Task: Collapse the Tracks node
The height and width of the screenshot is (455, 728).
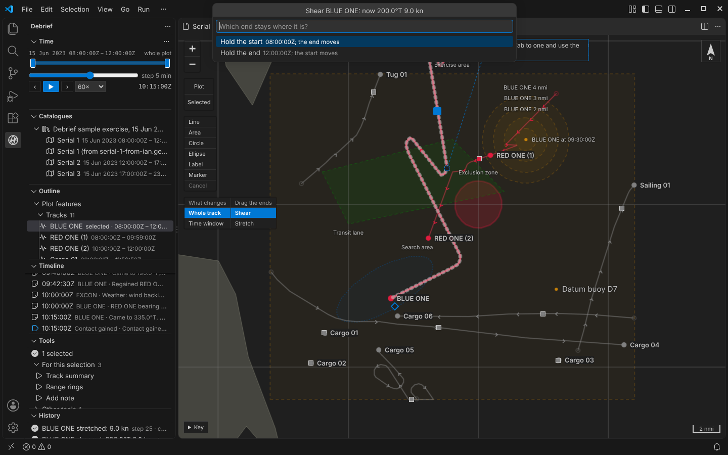Action: click(40, 215)
